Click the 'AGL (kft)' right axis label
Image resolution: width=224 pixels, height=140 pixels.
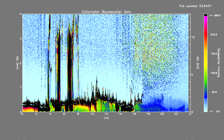[198, 63]
